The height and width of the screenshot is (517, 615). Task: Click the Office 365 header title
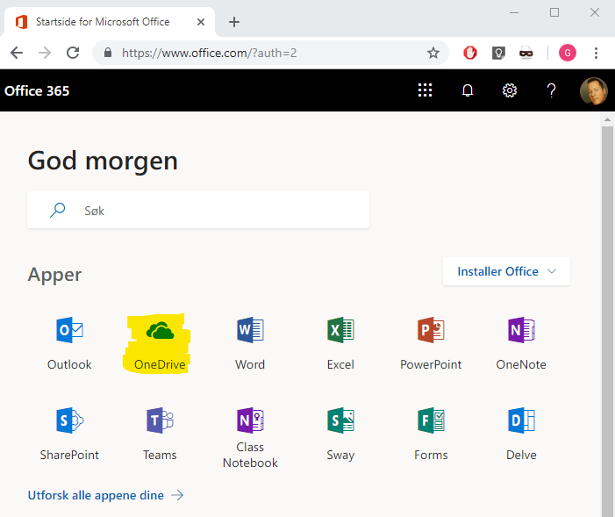point(37,90)
